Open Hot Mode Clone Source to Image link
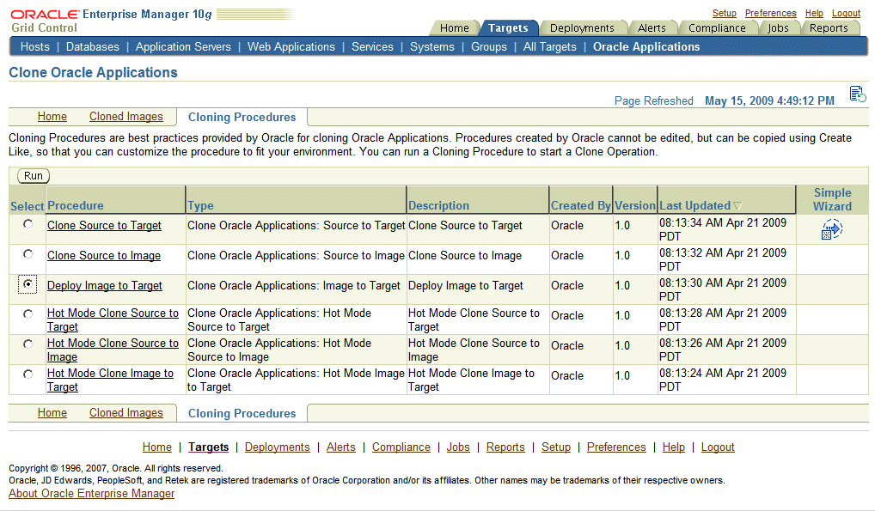The width and height of the screenshot is (875, 511). 113,350
